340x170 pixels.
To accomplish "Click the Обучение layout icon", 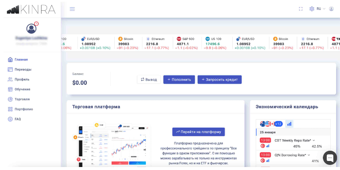I will [x=10, y=89].
